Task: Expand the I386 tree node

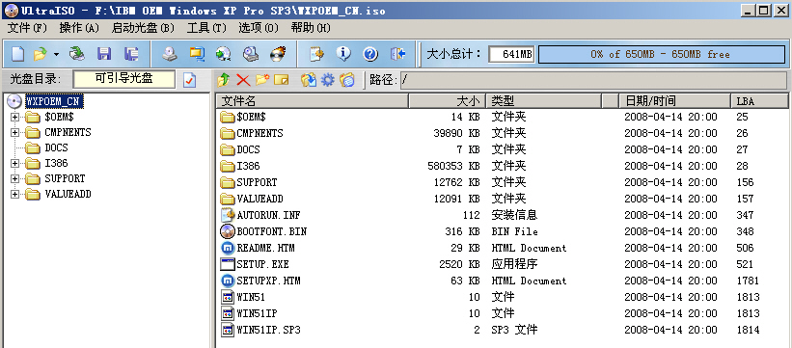Action: tap(14, 163)
